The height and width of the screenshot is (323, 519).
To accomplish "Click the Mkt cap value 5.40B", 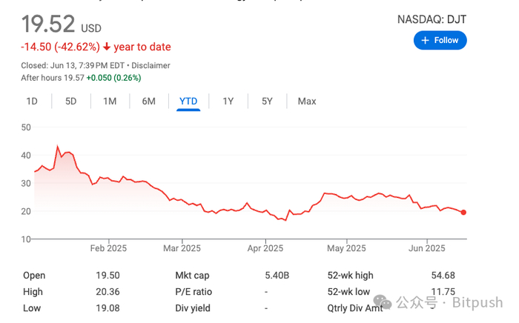I will pyautogui.click(x=277, y=275).
